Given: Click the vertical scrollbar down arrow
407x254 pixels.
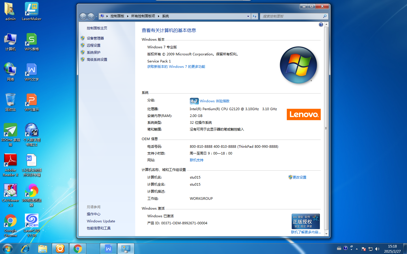Looking at the screenshot, I should click(x=326, y=234).
